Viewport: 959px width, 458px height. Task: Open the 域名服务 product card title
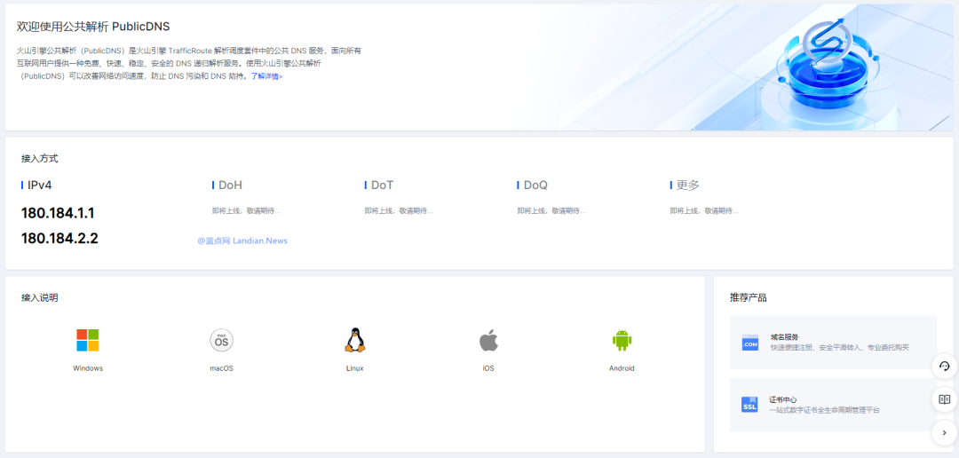784,337
